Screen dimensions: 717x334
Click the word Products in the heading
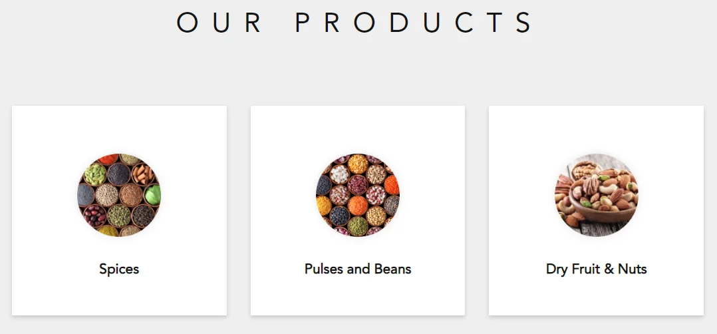pos(414,23)
